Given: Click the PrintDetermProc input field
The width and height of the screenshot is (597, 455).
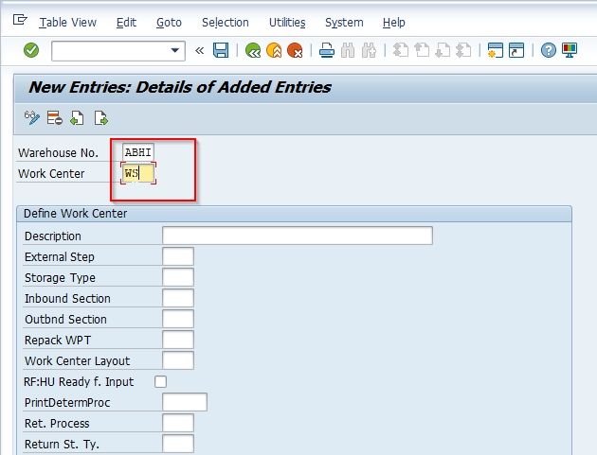Looking at the screenshot, I should coord(185,402).
